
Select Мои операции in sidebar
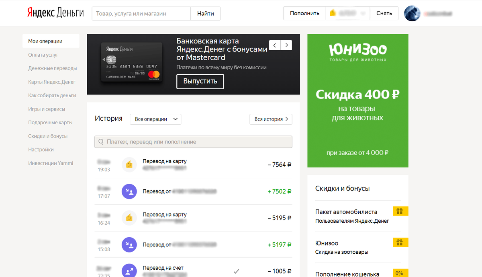tap(51, 41)
